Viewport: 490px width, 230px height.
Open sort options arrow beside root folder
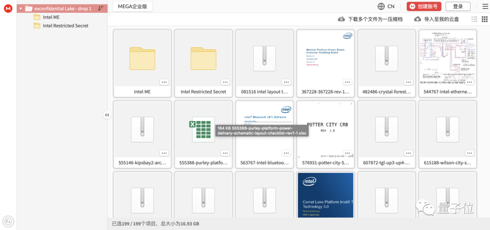(101, 9)
